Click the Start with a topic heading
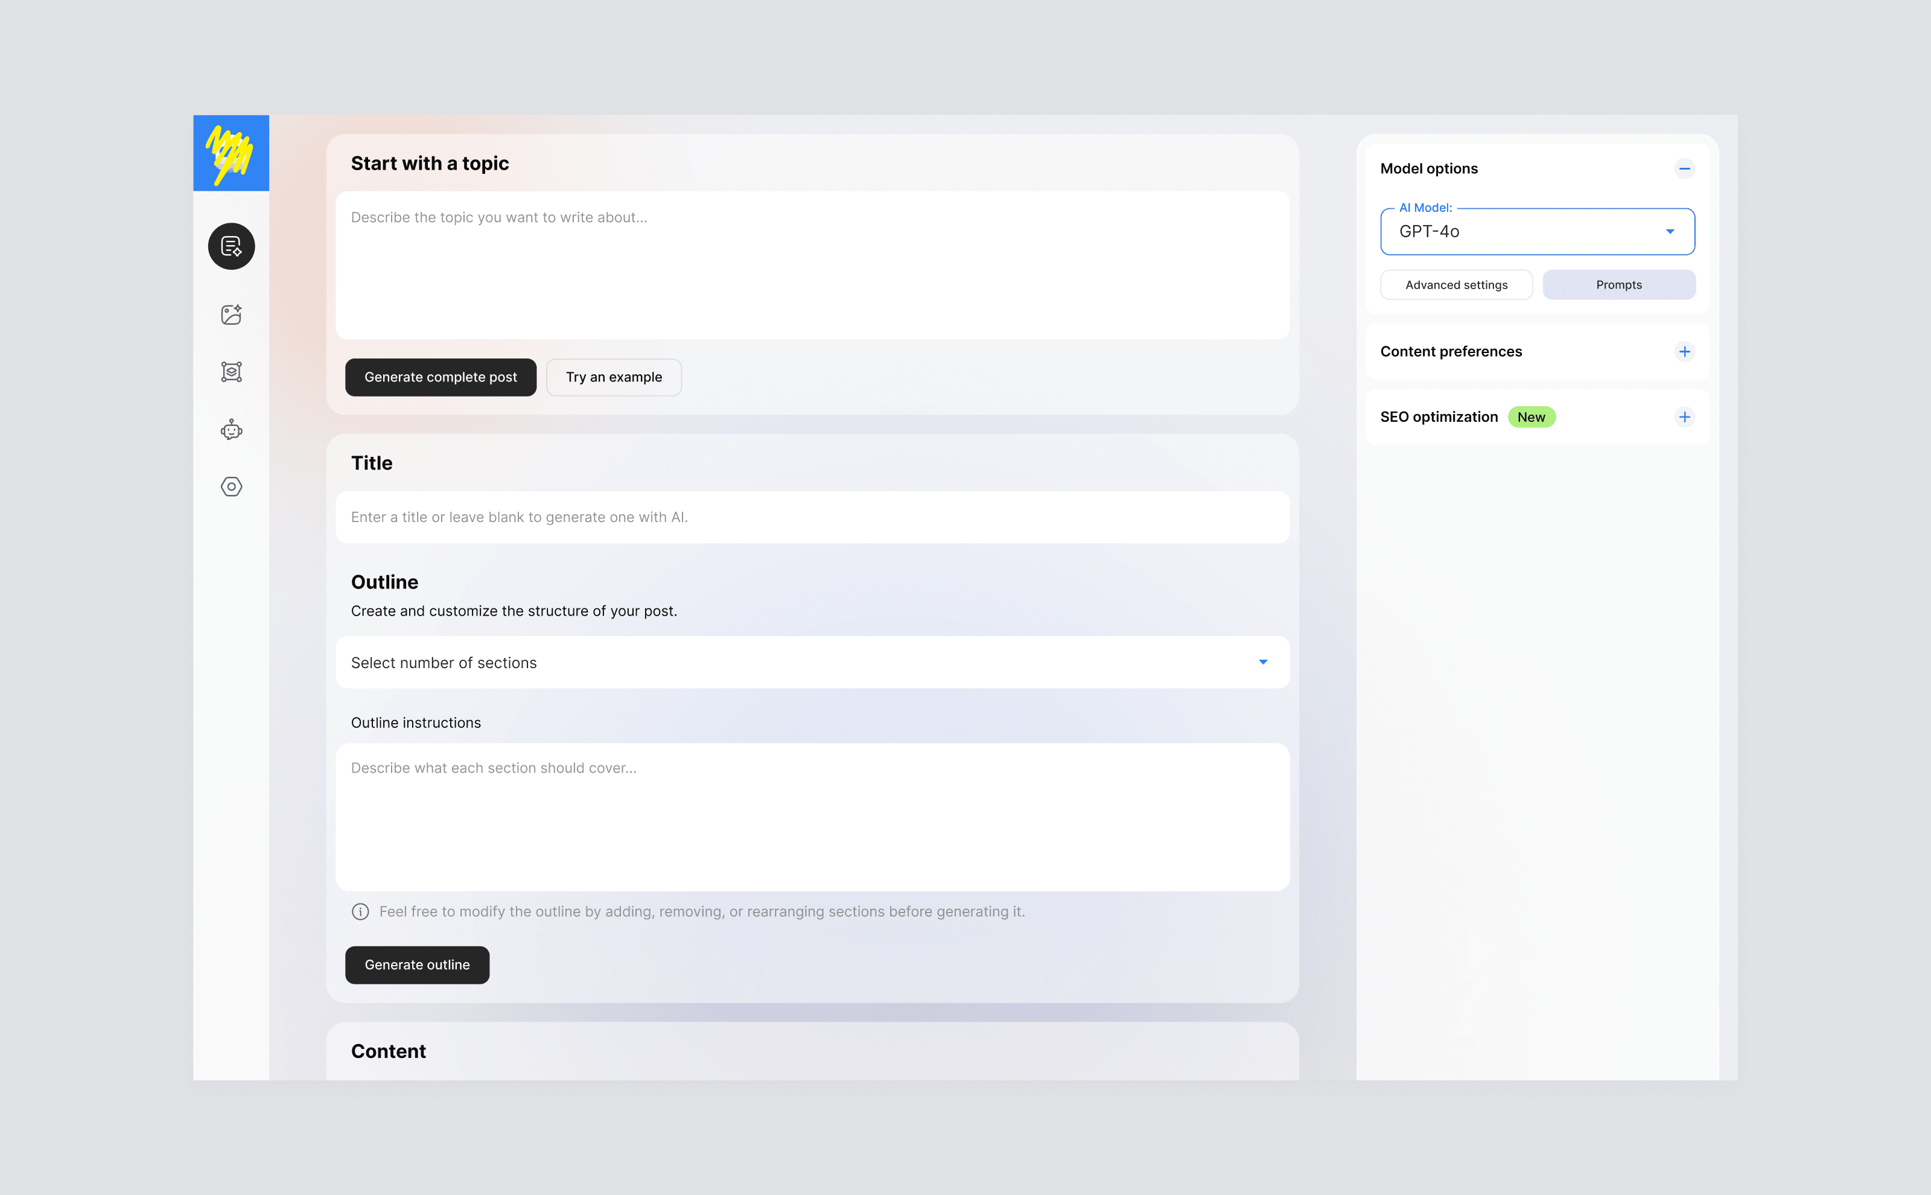Viewport: 1931px width, 1195px height. [430, 164]
